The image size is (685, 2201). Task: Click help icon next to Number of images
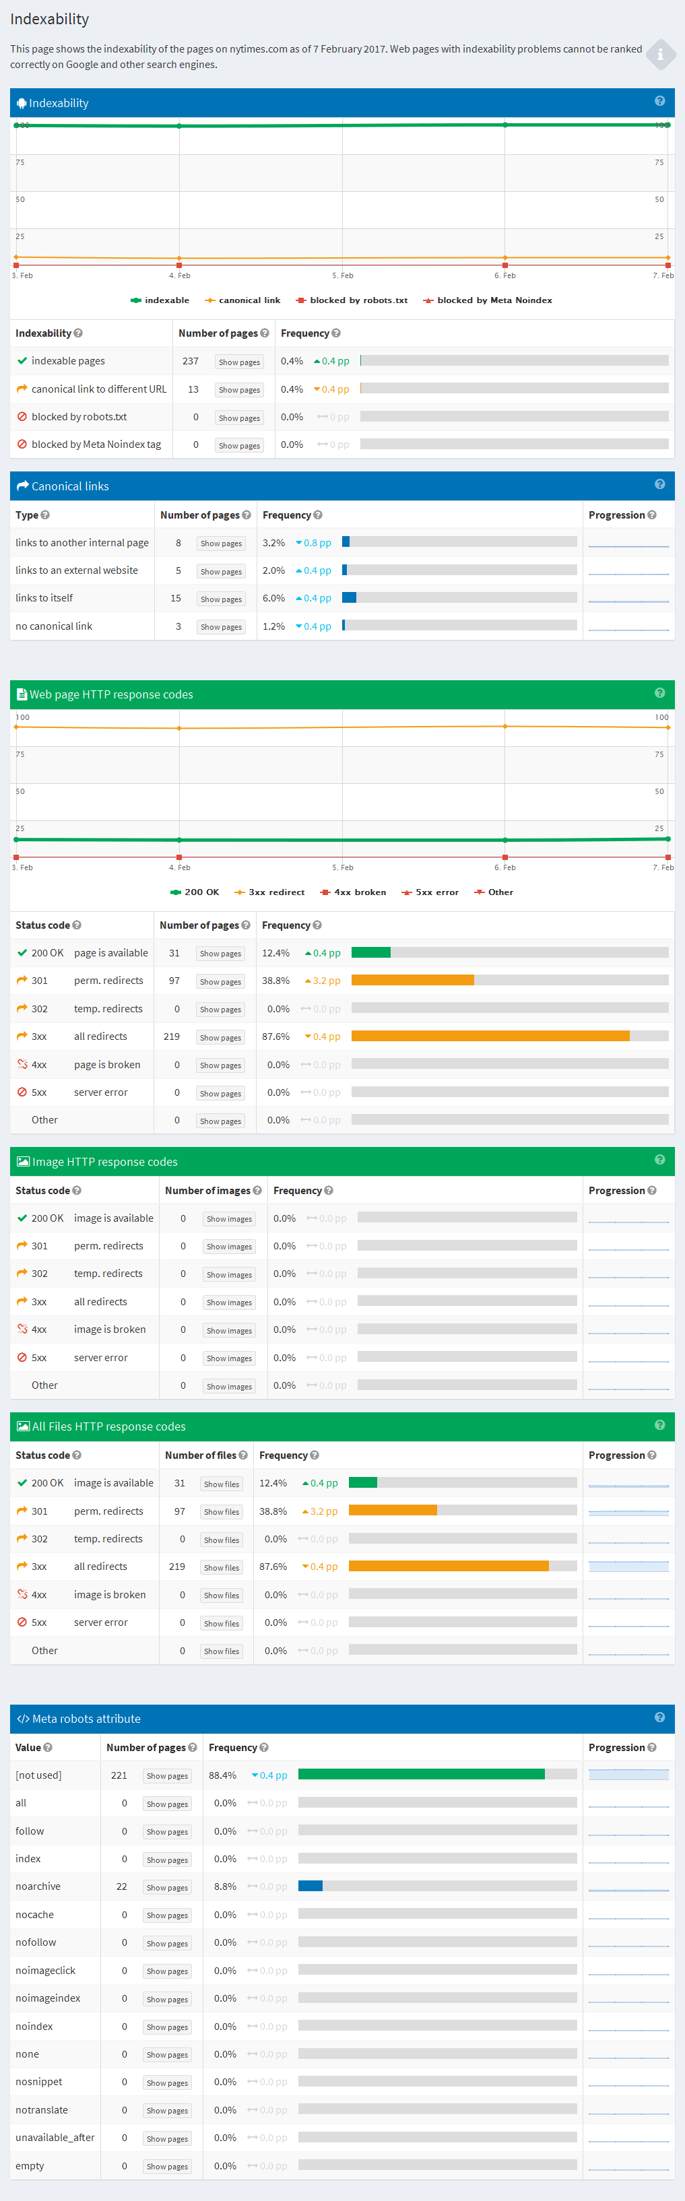(257, 1190)
